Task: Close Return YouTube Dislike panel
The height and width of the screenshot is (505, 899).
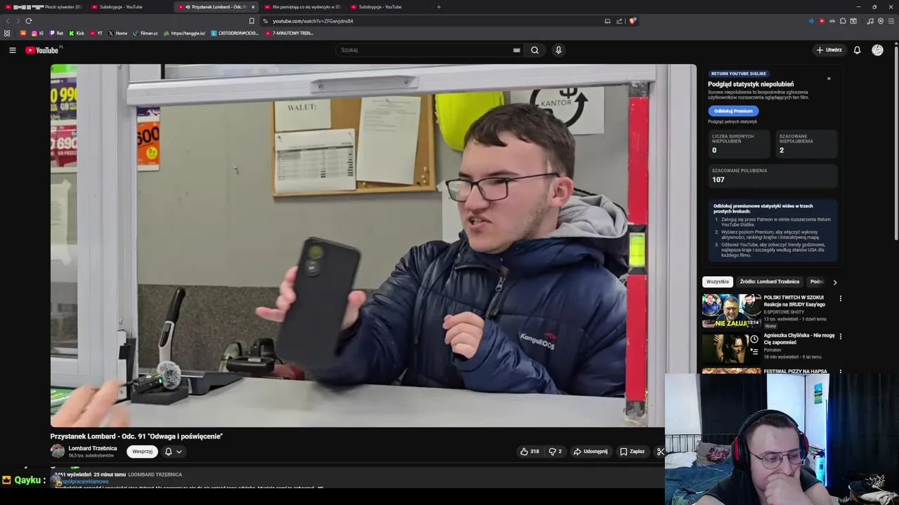Action: pos(829,79)
